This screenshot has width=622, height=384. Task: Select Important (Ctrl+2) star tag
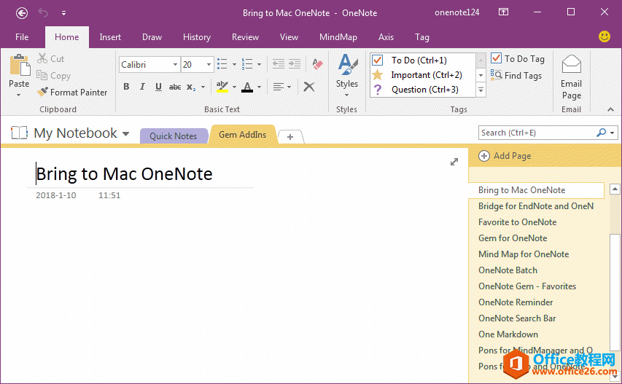click(x=422, y=75)
